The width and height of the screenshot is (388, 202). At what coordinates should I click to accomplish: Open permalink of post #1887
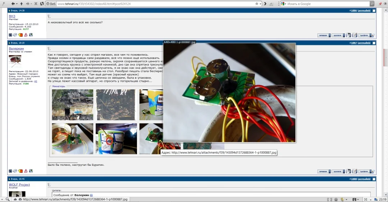click(x=364, y=43)
